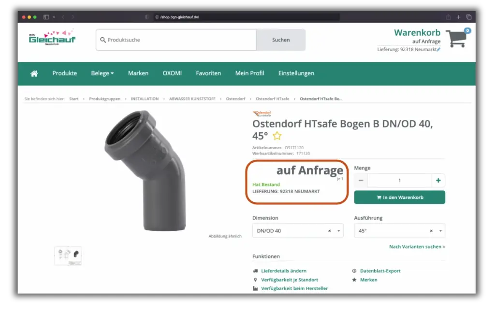The image size is (495, 309).
Task: Clear the DN/OD 40 dimension selection
Action: pyautogui.click(x=329, y=231)
